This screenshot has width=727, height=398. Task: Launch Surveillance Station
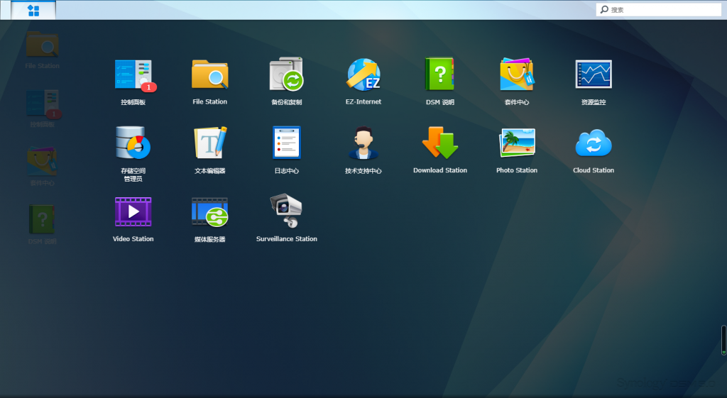pyautogui.click(x=287, y=219)
